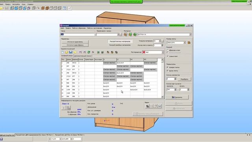Viewport: 252px width, 142px height.
Task: Click the green refresh arrows icon
Action: (89, 52)
